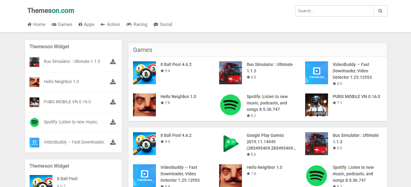
Task: Click VideoBuddy icon in second section
Action: click(x=145, y=175)
